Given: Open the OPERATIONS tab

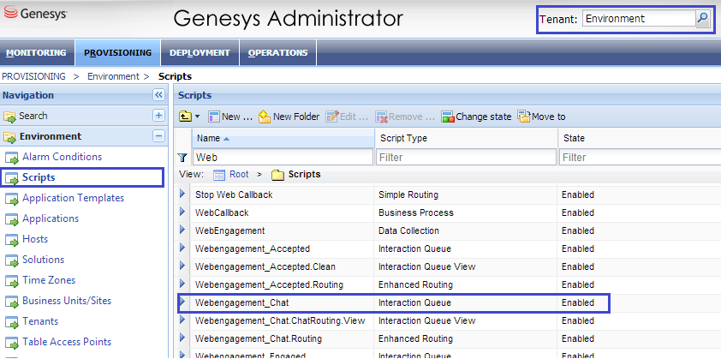Looking at the screenshot, I should (277, 53).
